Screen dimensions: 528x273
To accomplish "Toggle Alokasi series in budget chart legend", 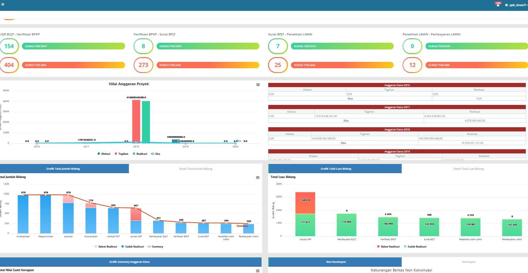I will point(104,154).
